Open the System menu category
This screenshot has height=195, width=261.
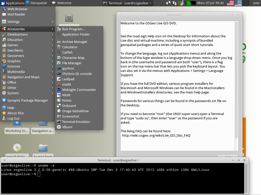click(x=28, y=93)
